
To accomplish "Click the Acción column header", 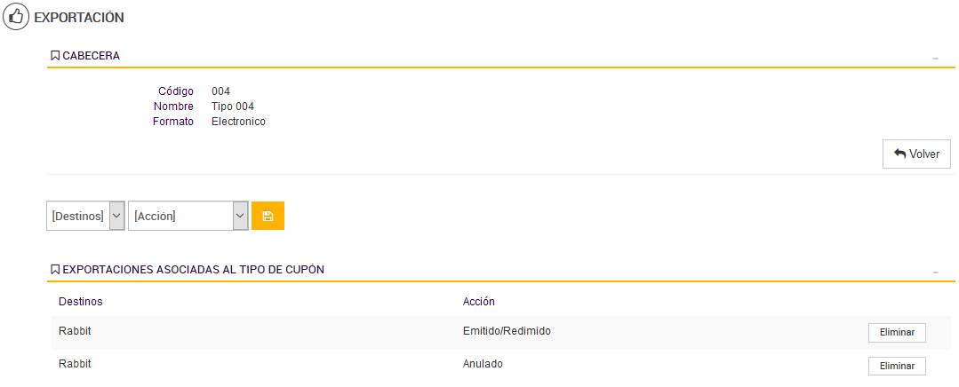I will click(x=479, y=302).
